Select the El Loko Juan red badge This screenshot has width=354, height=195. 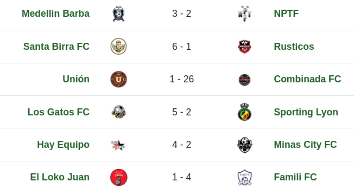[119, 178]
